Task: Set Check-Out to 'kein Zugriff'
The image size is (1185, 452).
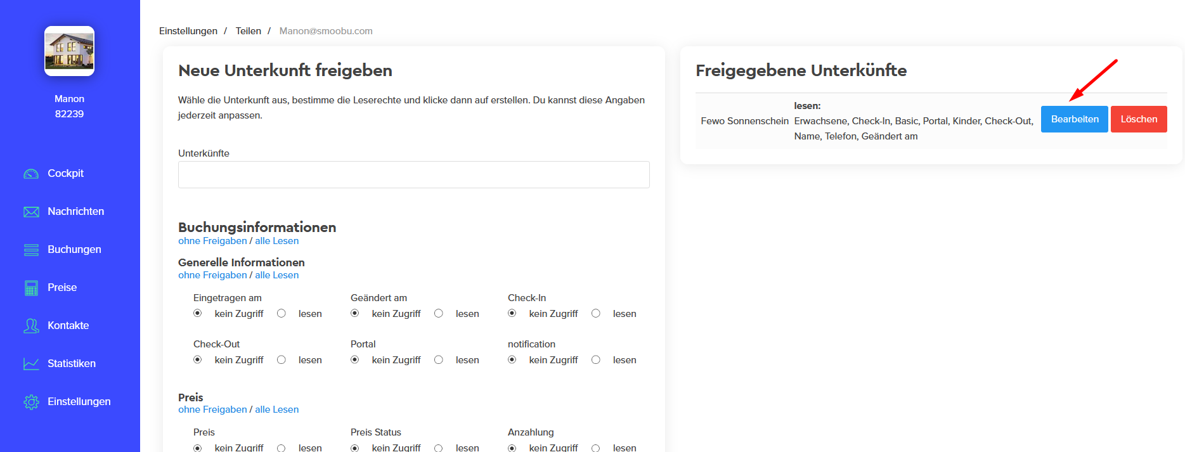Action: [x=198, y=359]
